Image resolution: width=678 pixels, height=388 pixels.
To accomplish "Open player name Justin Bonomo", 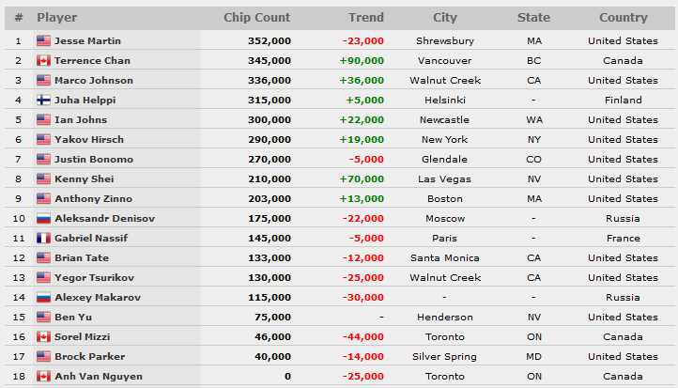I will click(x=94, y=159).
